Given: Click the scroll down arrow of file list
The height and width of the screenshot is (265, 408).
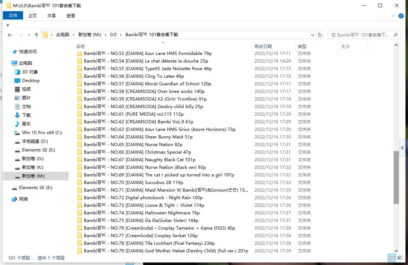Looking at the screenshot, I should tap(396, 251).
